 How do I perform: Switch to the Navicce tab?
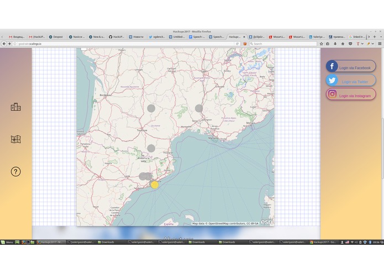point(77,36)
